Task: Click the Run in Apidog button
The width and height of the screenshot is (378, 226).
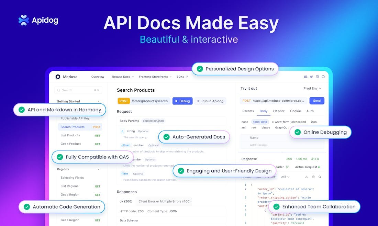Action: coord(210,101)
